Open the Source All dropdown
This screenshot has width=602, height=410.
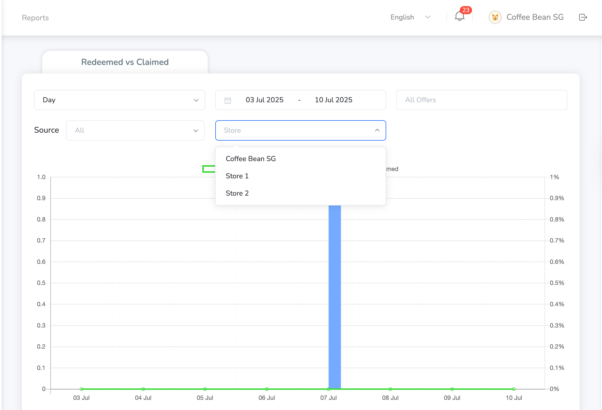pyautogui.click(x=135, y=130)
